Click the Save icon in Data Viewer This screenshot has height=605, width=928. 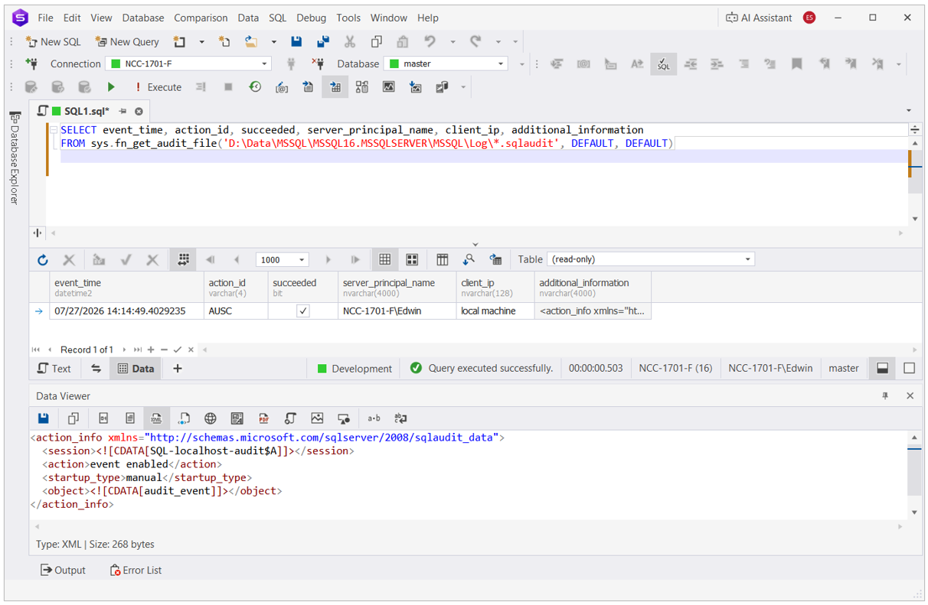tap(43, 418)
